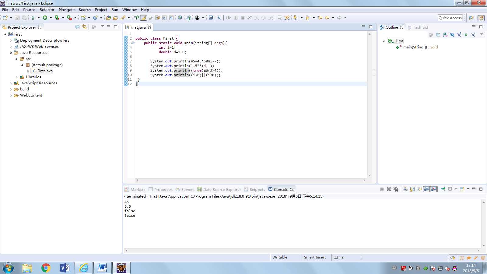Viewport: 487px width, 274px height.
Task: Toggle Block Selection Mode icon
Action: tap(164, 18)
